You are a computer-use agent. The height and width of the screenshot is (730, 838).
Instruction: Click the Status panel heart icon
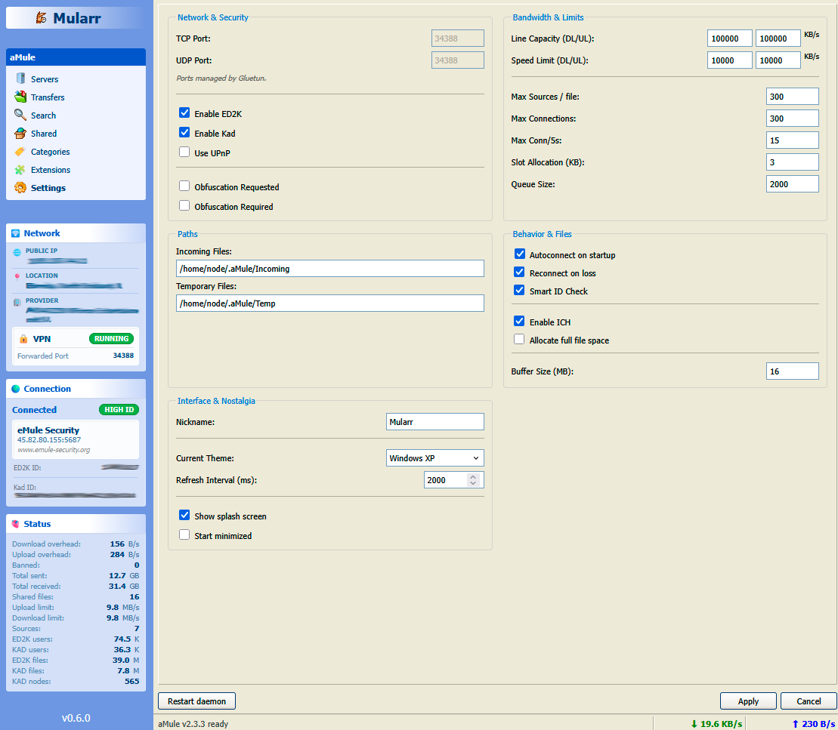point(16,524)
